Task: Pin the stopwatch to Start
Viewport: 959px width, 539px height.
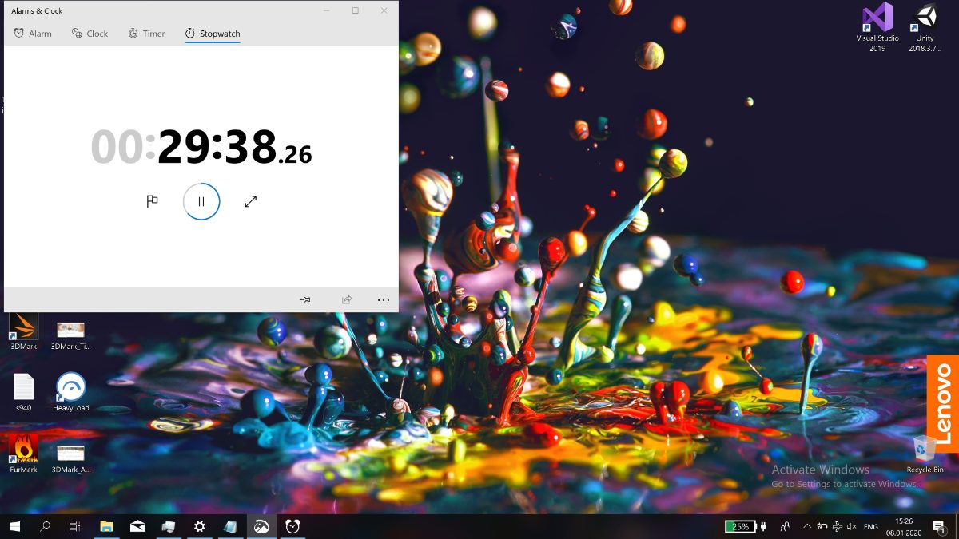Action: coord(305,299)
